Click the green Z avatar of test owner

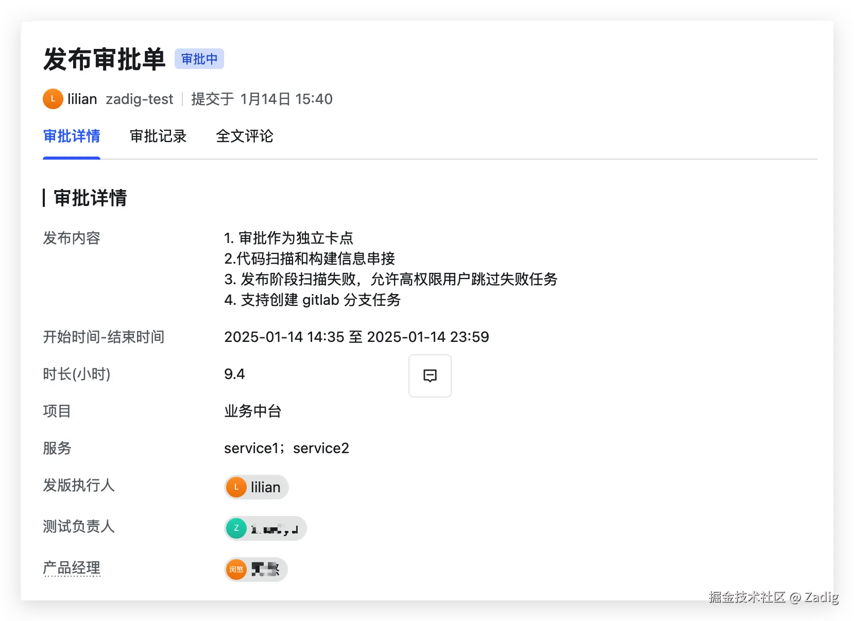coord(236,528)
